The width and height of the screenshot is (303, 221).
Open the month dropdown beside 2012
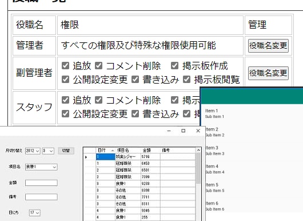[x=48, y=151]
